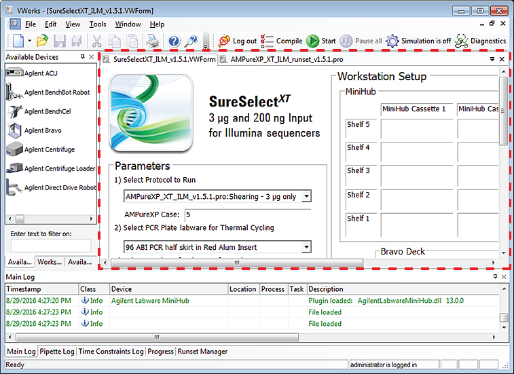Expand the Select Protocol to Run dropdown

(306, 196)
